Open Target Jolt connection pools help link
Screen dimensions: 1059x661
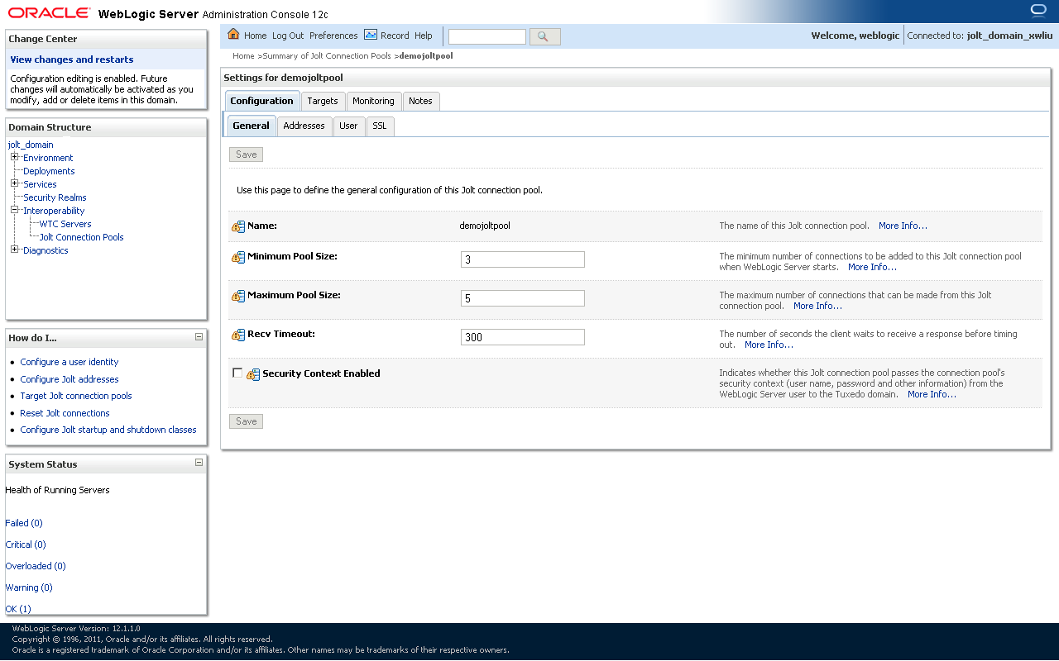tap(76, 396)
